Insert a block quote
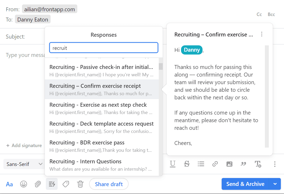Viewport: 284px width, 194px height. coord(243,164)
